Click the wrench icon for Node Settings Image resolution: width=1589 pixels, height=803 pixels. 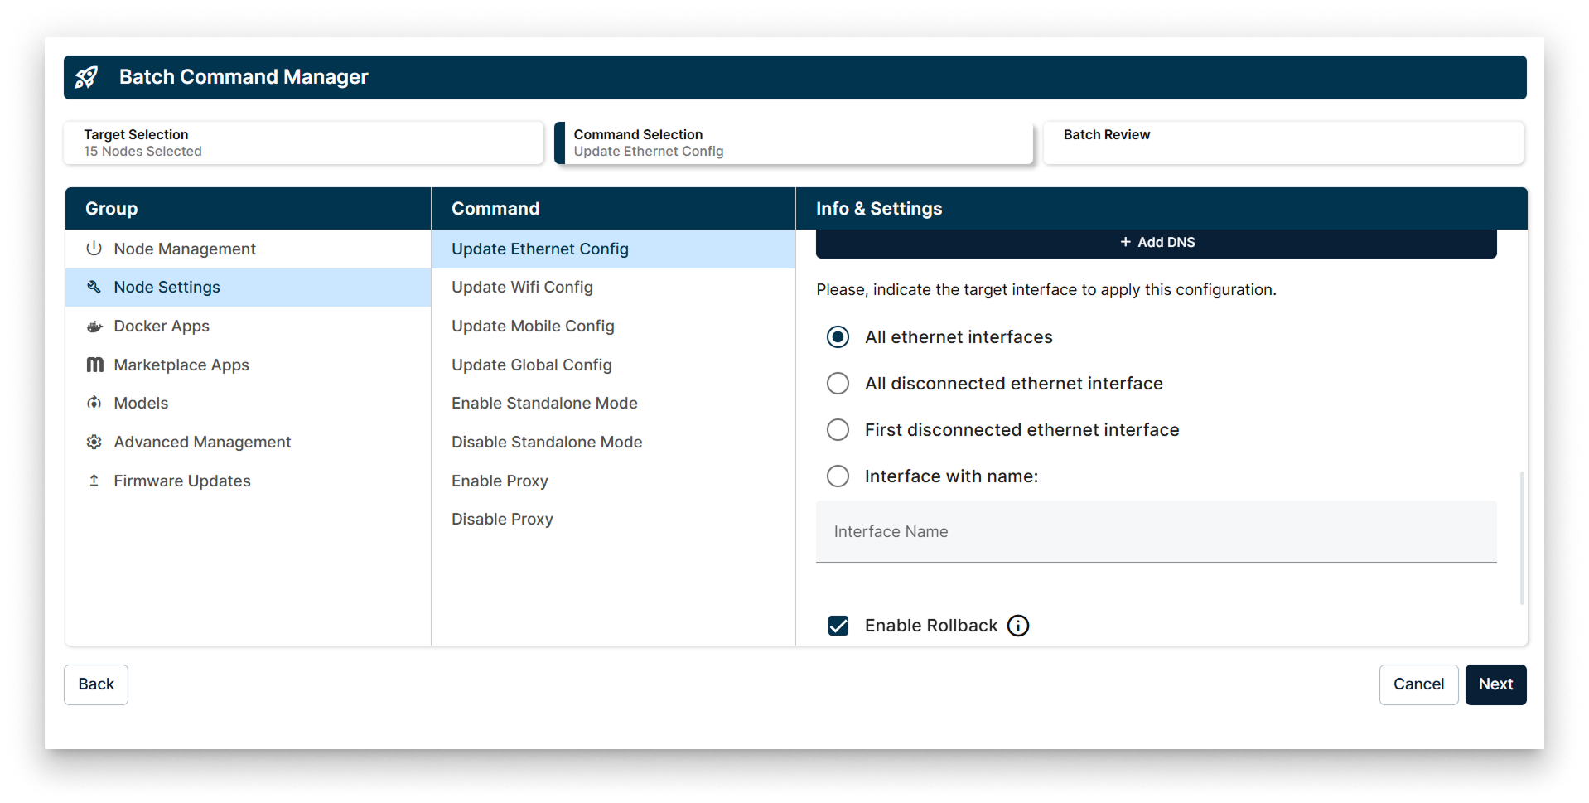pyautogui.click(x=94, y=287)
